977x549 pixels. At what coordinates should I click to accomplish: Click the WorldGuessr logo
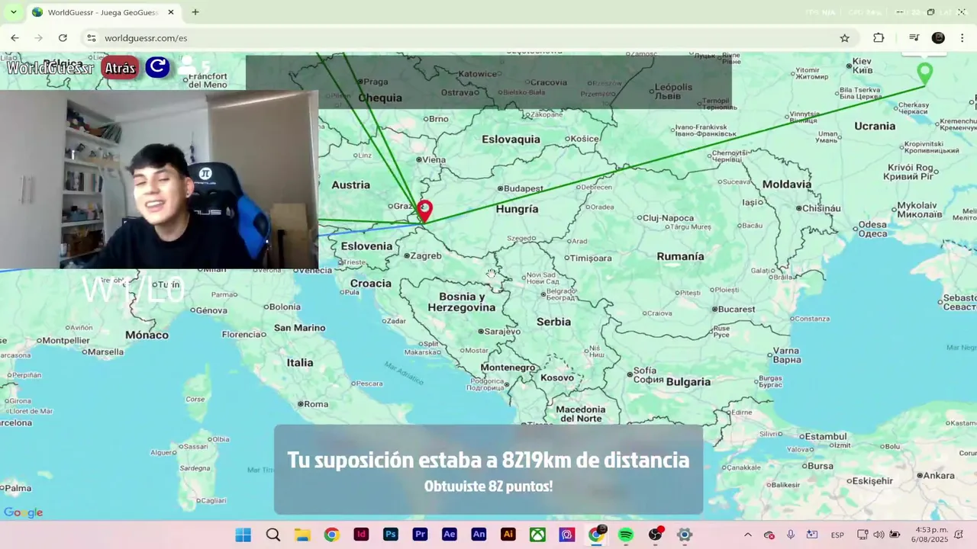pyautogui.click(x=50, y=68)
